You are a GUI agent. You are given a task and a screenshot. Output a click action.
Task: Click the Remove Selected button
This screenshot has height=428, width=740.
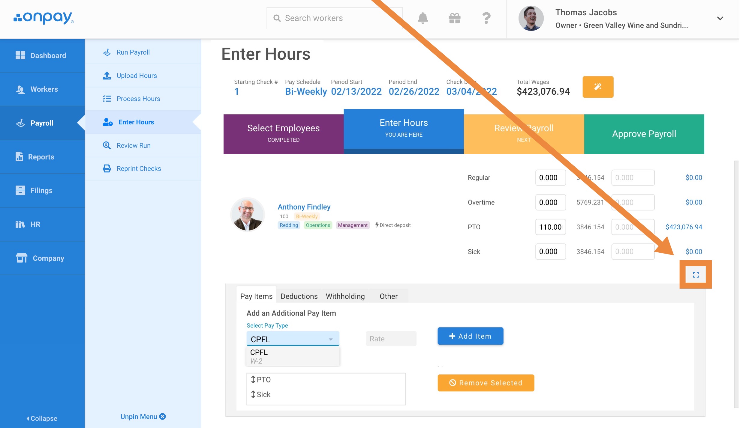coord(486,383)
